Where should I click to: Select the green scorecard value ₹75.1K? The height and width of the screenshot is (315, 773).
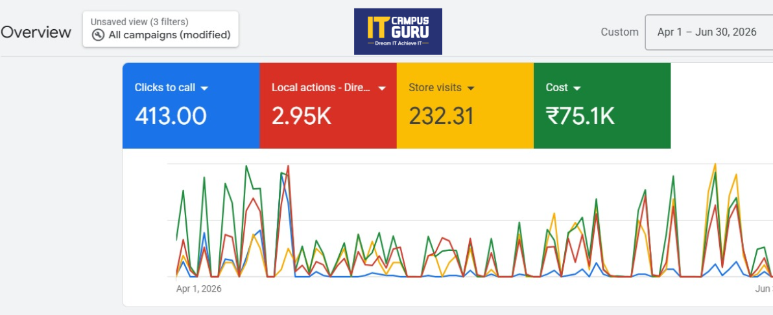point(580,116)
